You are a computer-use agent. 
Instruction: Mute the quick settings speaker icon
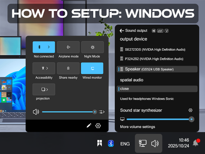36,112
